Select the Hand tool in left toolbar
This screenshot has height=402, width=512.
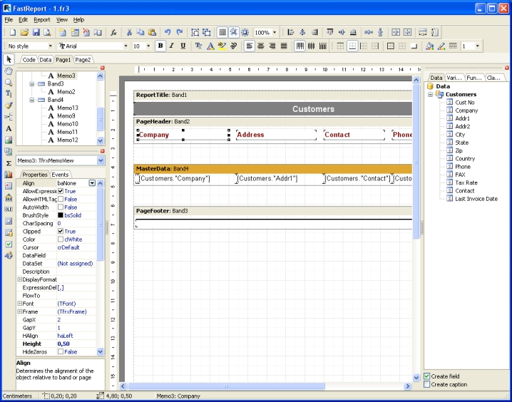(x=9, y=71)
